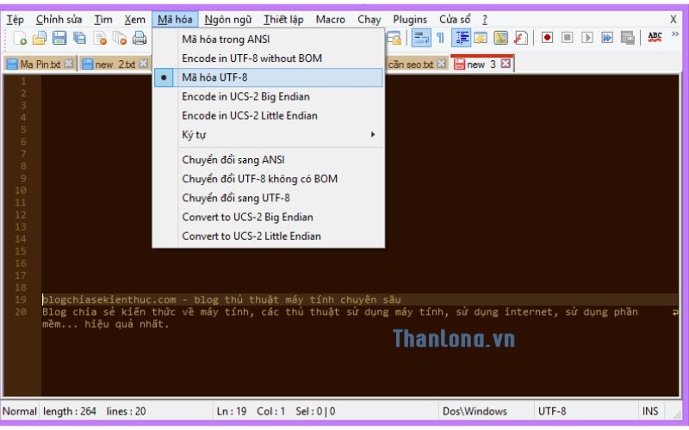
Task: Toggle the Word wrap toolbar button
Action: pos(420,38)
